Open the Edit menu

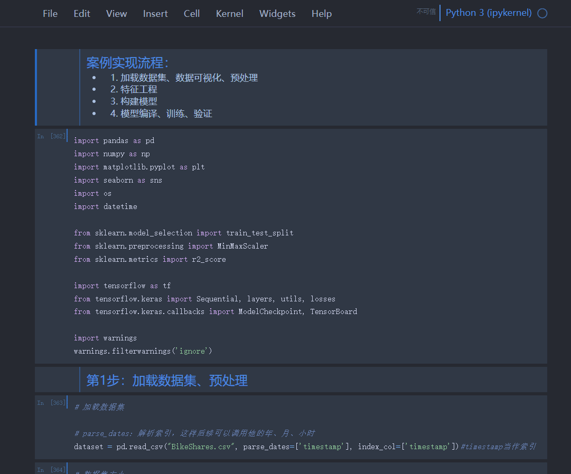pos(81,13)
